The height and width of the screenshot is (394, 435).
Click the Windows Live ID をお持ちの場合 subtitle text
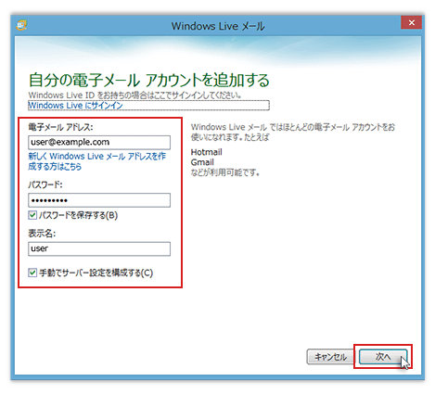(135, 95)
